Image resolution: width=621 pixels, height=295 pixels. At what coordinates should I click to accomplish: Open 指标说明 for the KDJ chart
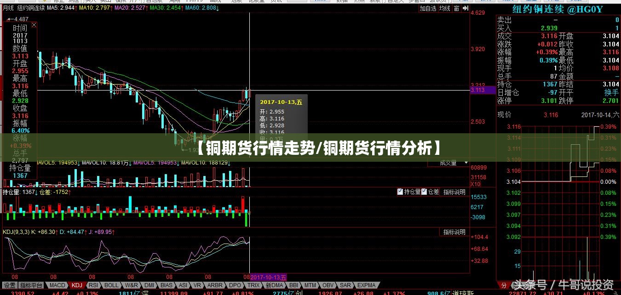454,232
